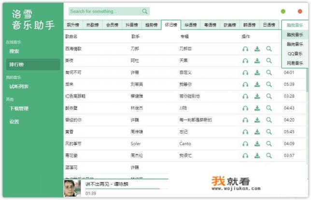Click the magnifier icon for 曾经的你
The height and width of the screenshot is (200, 311).
click(269, 120)
